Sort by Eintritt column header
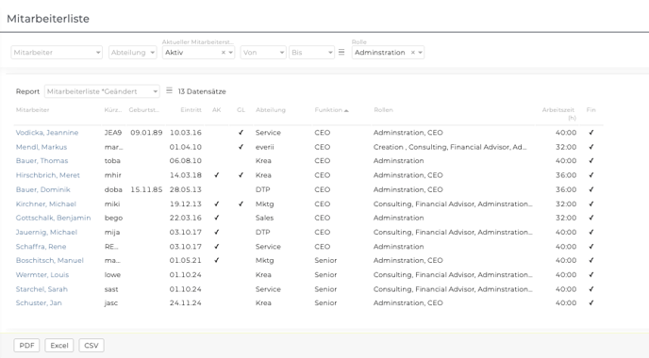Screen dimensions: 649x358 point(191,110)
